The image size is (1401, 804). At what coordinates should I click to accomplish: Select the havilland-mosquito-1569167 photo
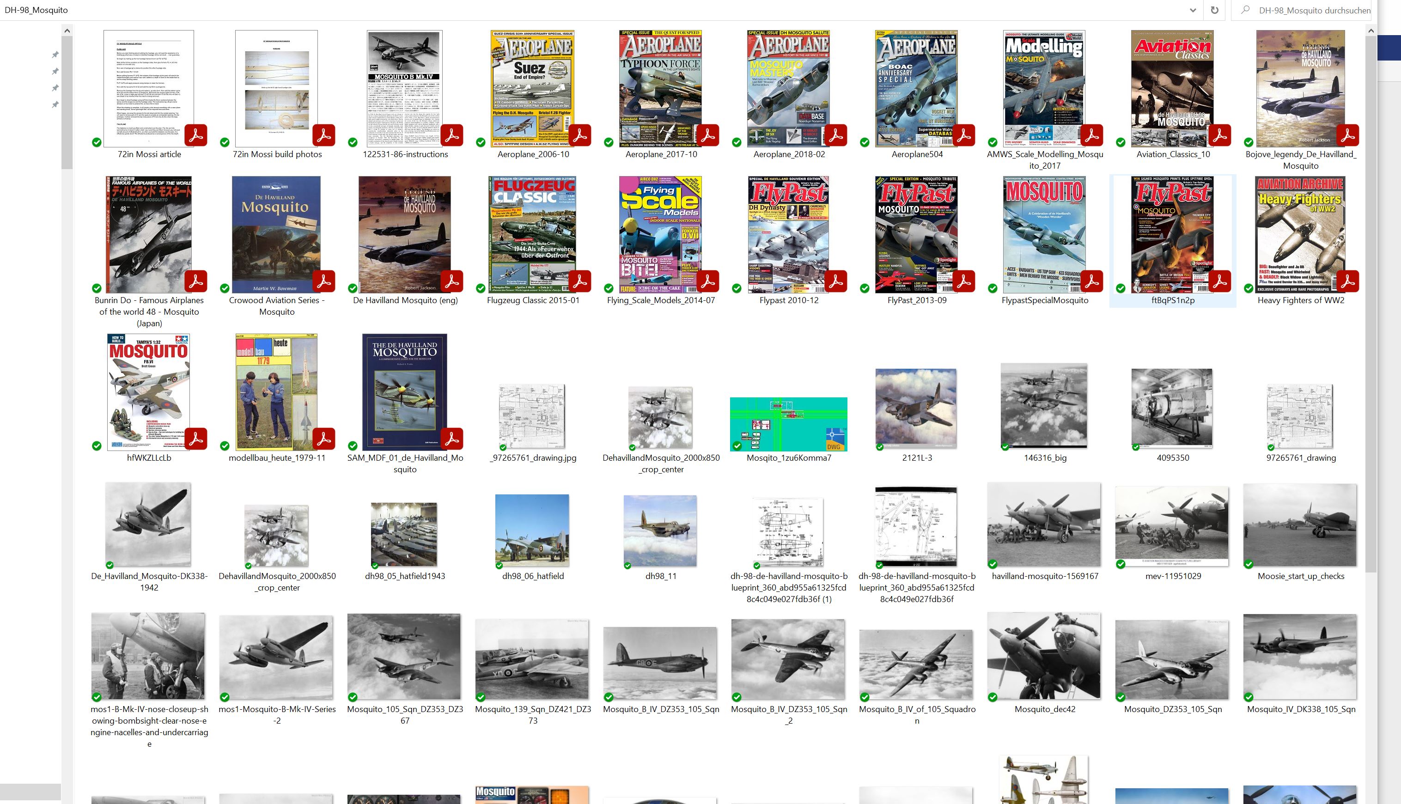coord(1044,524)
